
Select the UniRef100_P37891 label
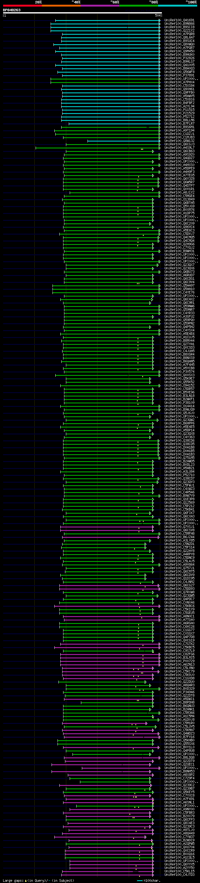tap(179, 75)
